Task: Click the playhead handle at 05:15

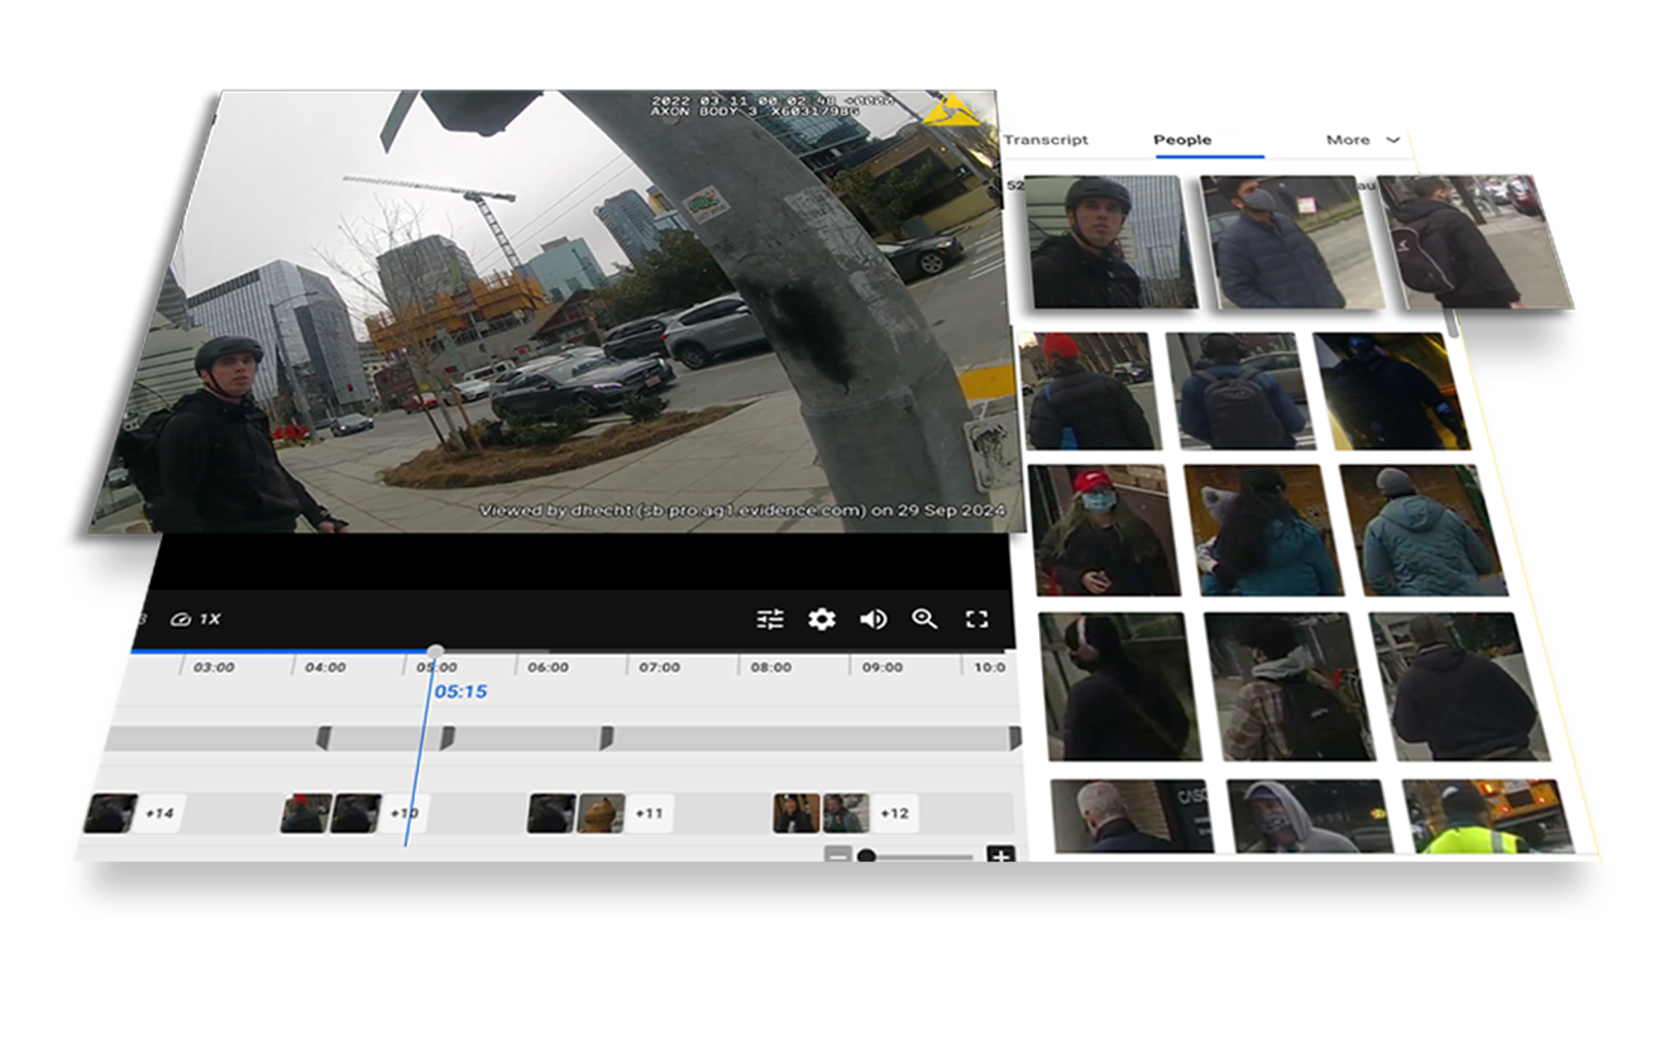Action: 435,652
